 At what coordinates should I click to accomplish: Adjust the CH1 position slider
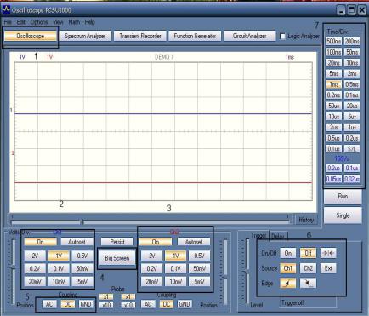click(13, 267)
